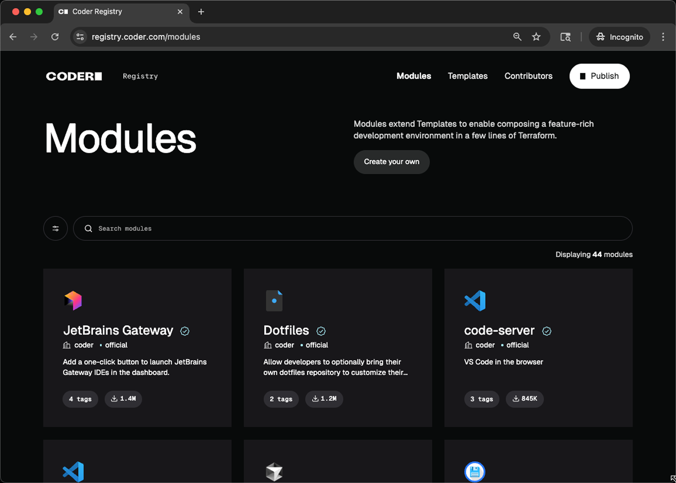
Task: Open the browser three-dot menu
Action: [663, 37]
